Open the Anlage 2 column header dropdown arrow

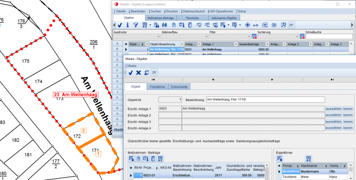(311, 44)
